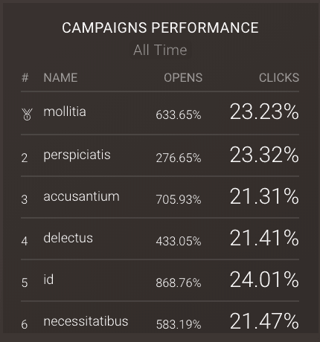Sort by the CLICKS column header
The height and width of the screenshot is (342, 320).
(279, 77)
